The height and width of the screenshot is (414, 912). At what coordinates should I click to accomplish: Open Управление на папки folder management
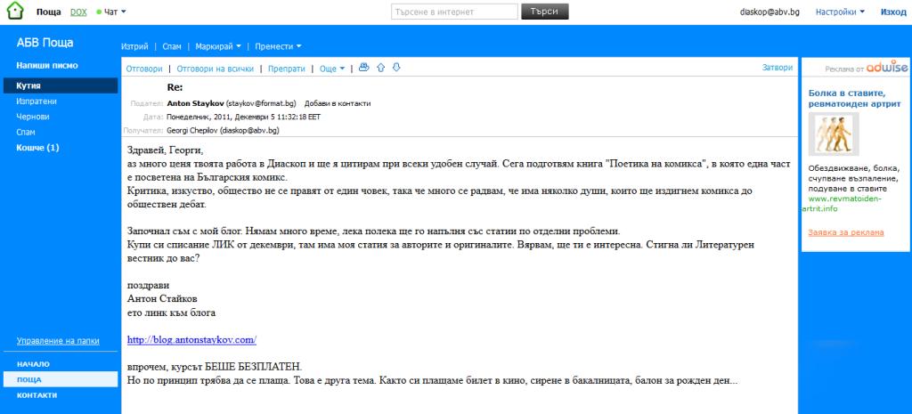tap(58, 341)
